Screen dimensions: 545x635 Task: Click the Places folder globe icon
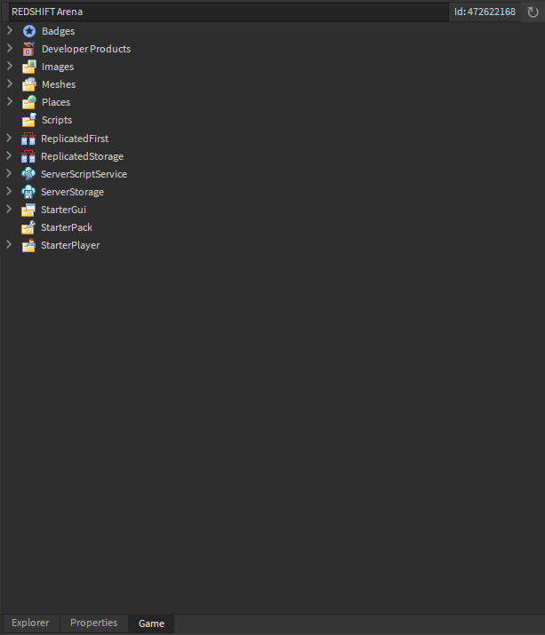[x=29, y=102]
